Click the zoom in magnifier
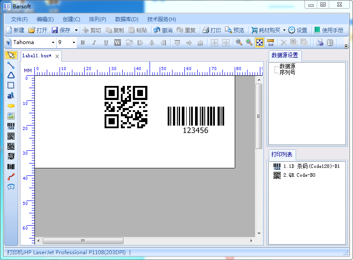This screenshot has height=260, width=353. click(x=249, y=42)
